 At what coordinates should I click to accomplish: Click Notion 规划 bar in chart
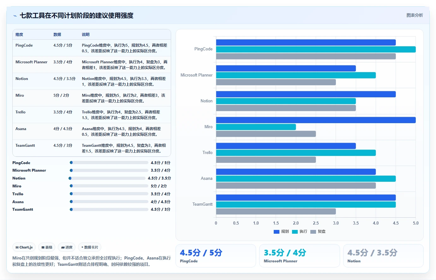coord(306,94)
